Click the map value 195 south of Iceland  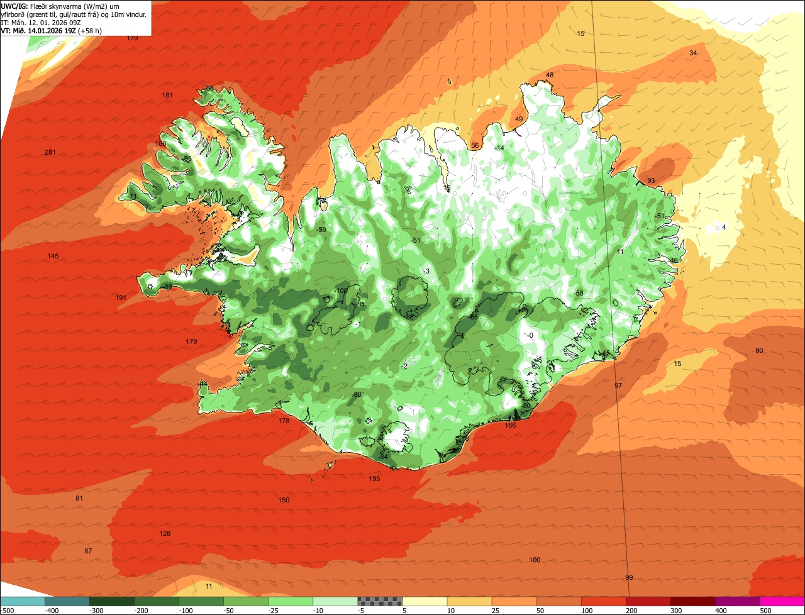tap(374, 479)
